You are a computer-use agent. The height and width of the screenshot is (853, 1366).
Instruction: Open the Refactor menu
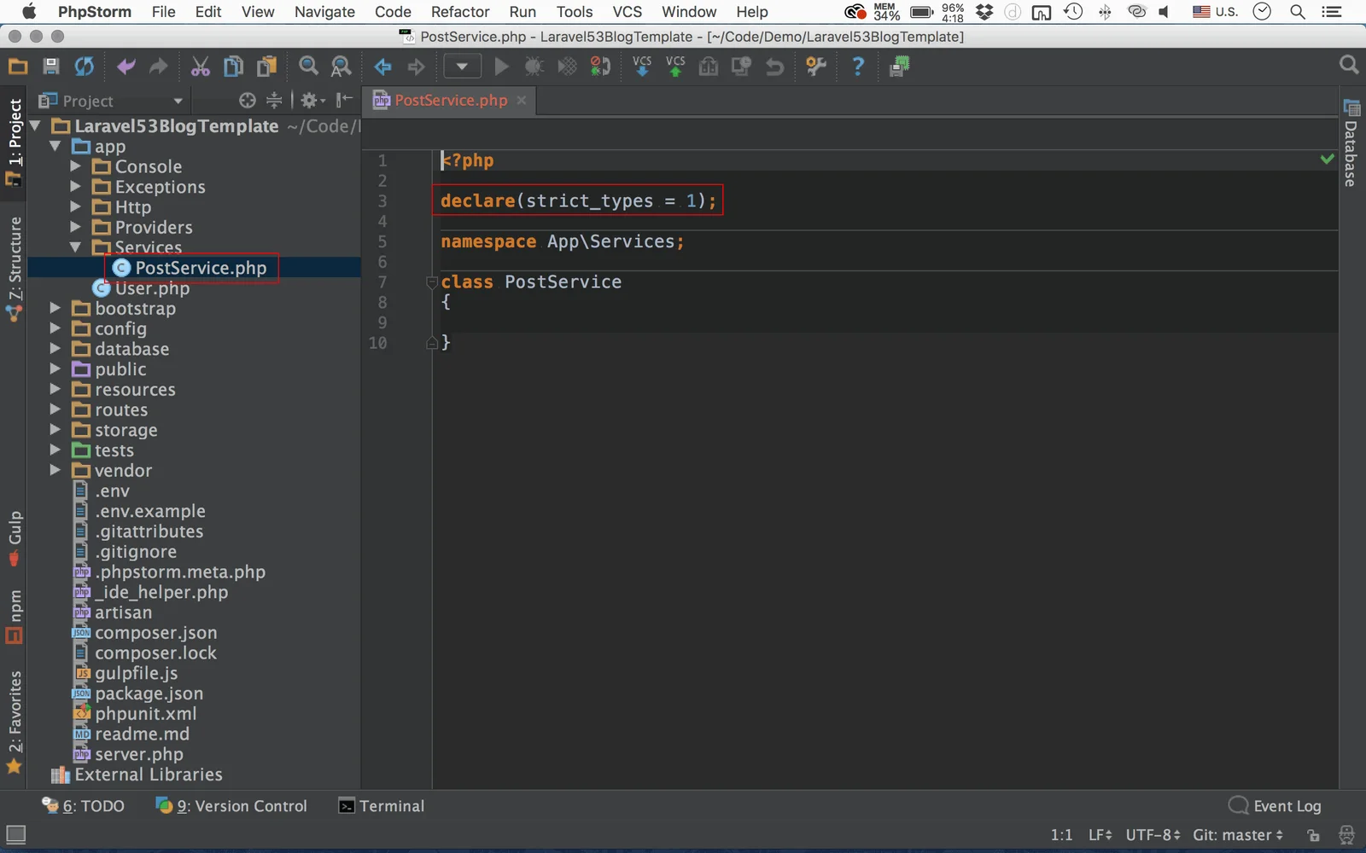(460, 12)
